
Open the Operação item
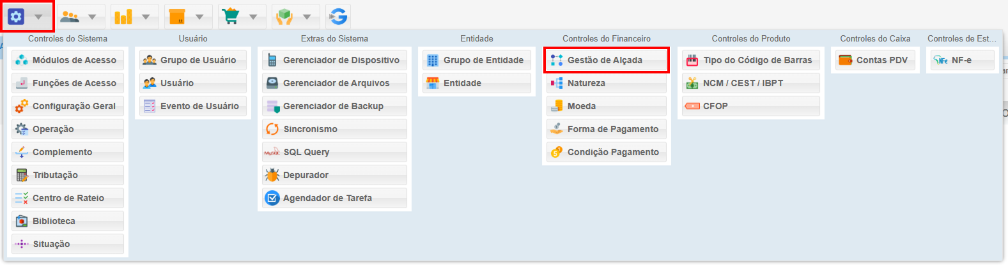68,129
